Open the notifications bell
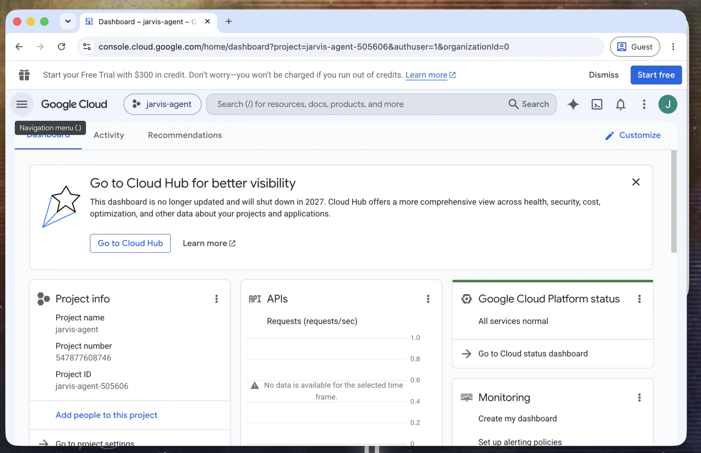 pos(620,104)
